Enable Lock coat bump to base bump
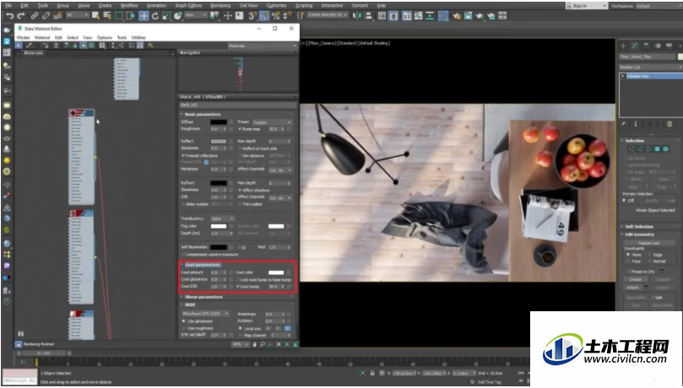683x388 pixels. tap(238, 280)
